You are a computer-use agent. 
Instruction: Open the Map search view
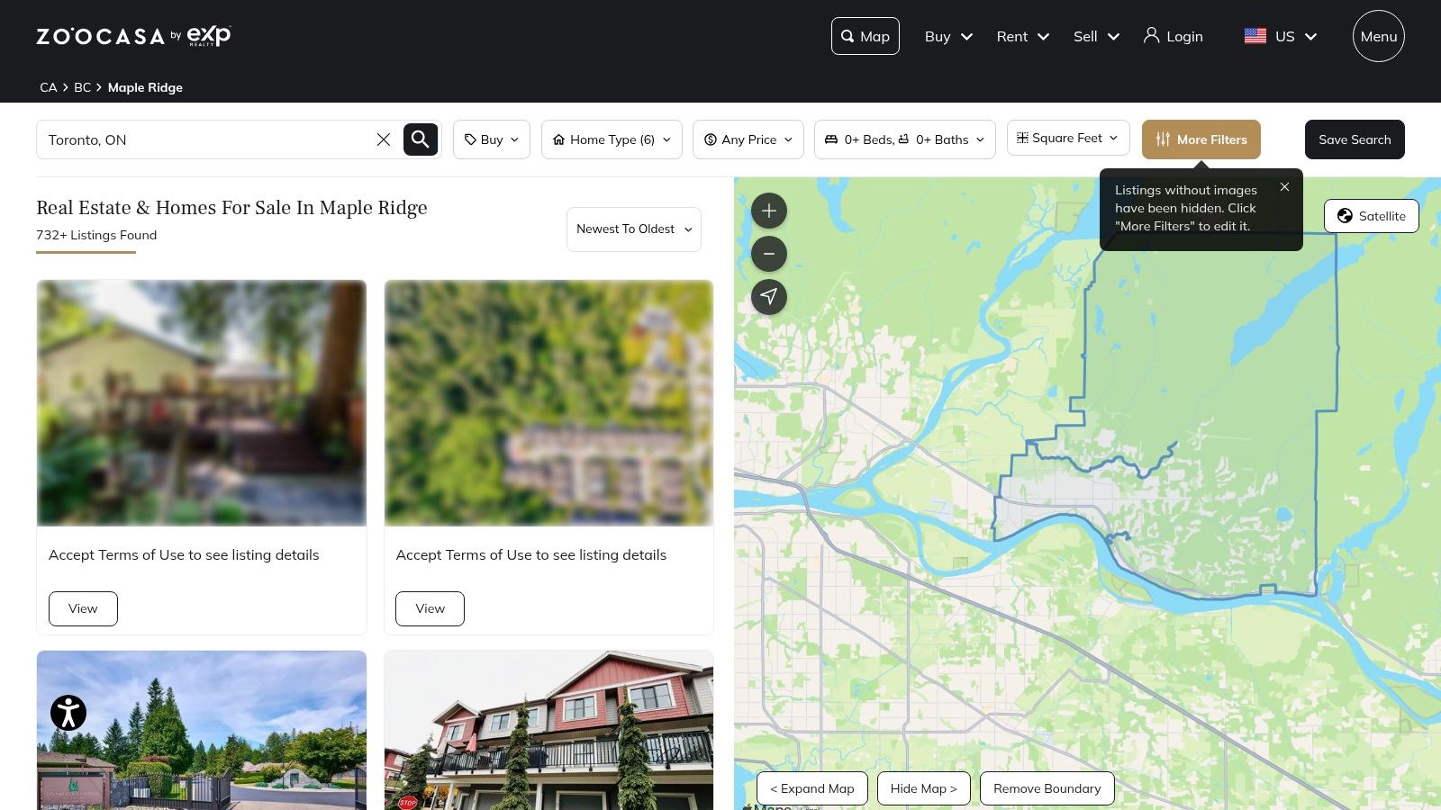tap(866, 36)
